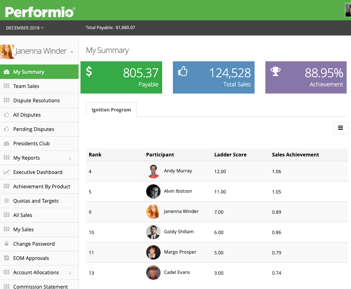The width and height of the screenshot is (351, 289).
Task: Open the table options hamburger menu
Action: [x=341, y=128]
